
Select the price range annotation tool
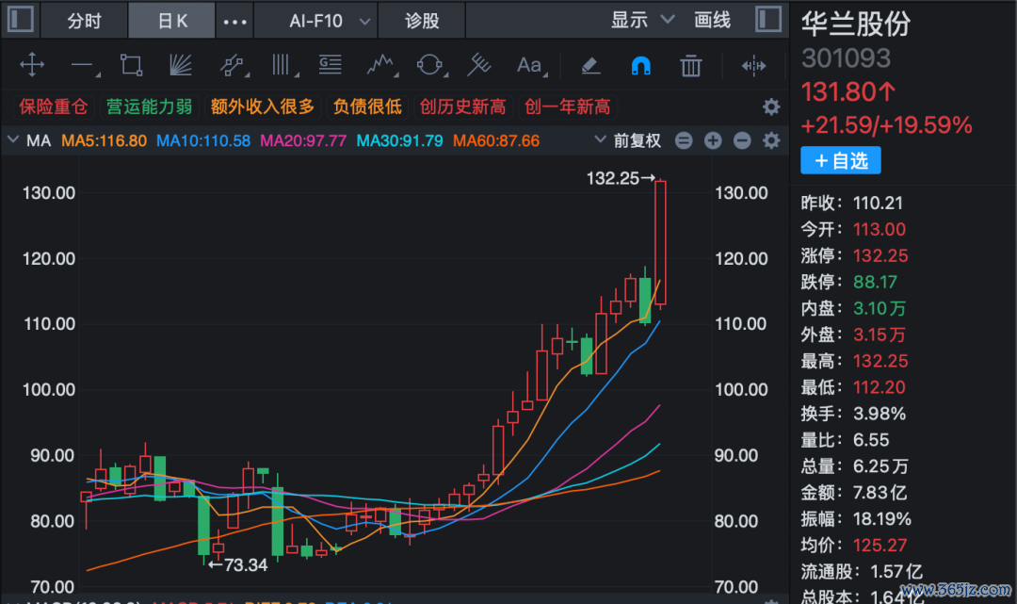click(x=331, y=65)
